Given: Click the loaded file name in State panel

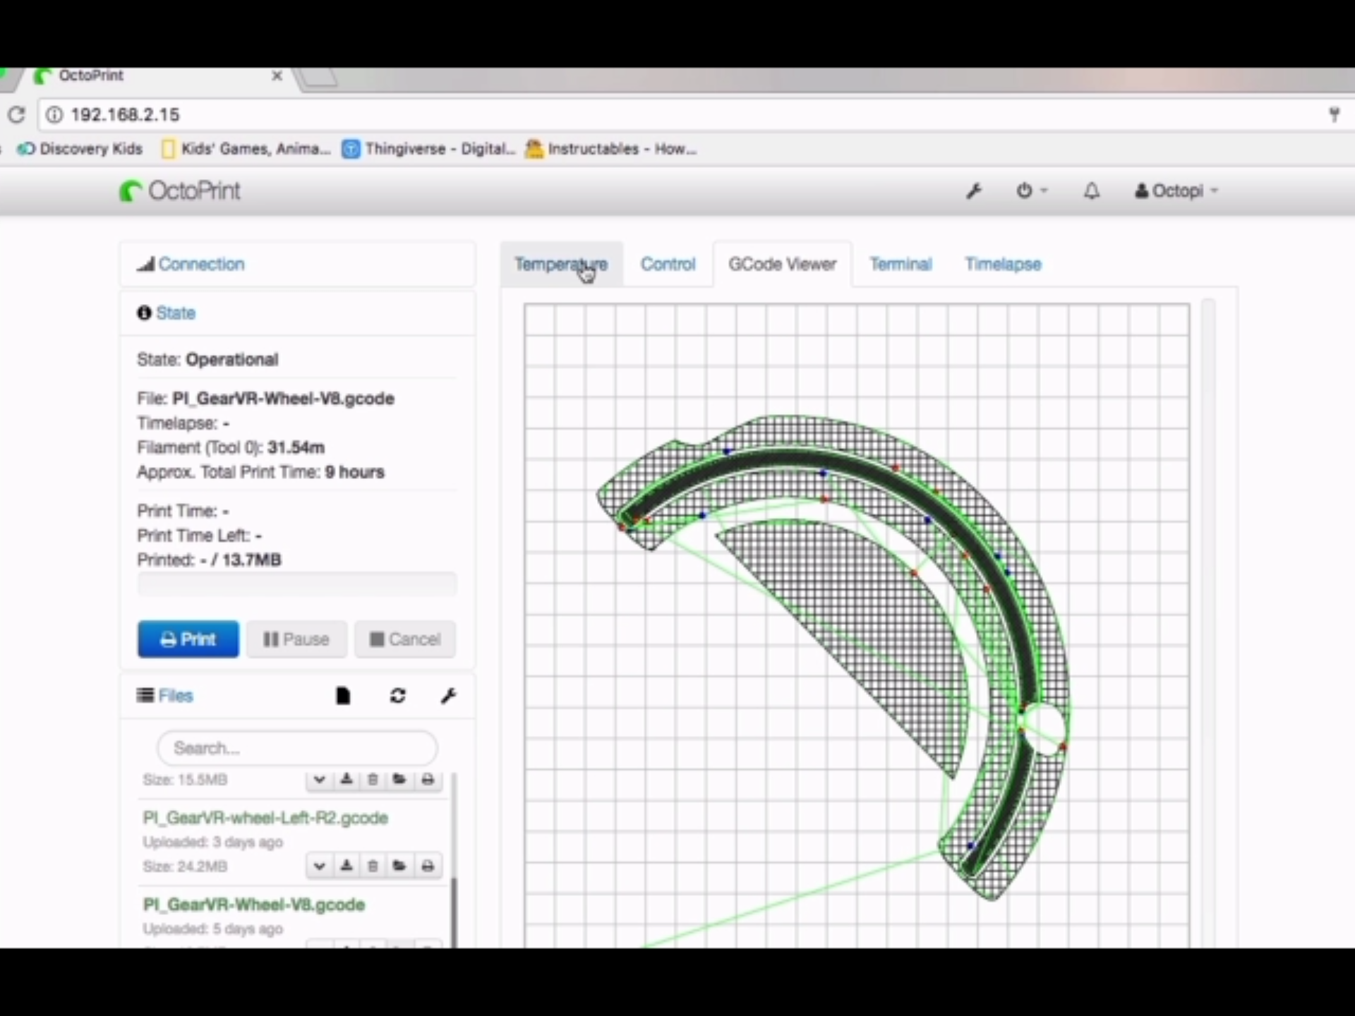Looking at the screenshot, I should 283,399.
